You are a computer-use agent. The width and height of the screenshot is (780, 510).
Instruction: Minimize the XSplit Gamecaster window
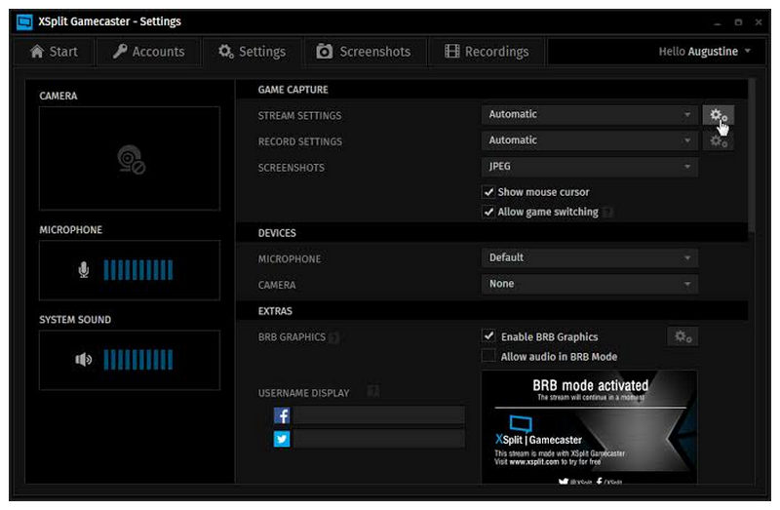[x=717, y=22]
